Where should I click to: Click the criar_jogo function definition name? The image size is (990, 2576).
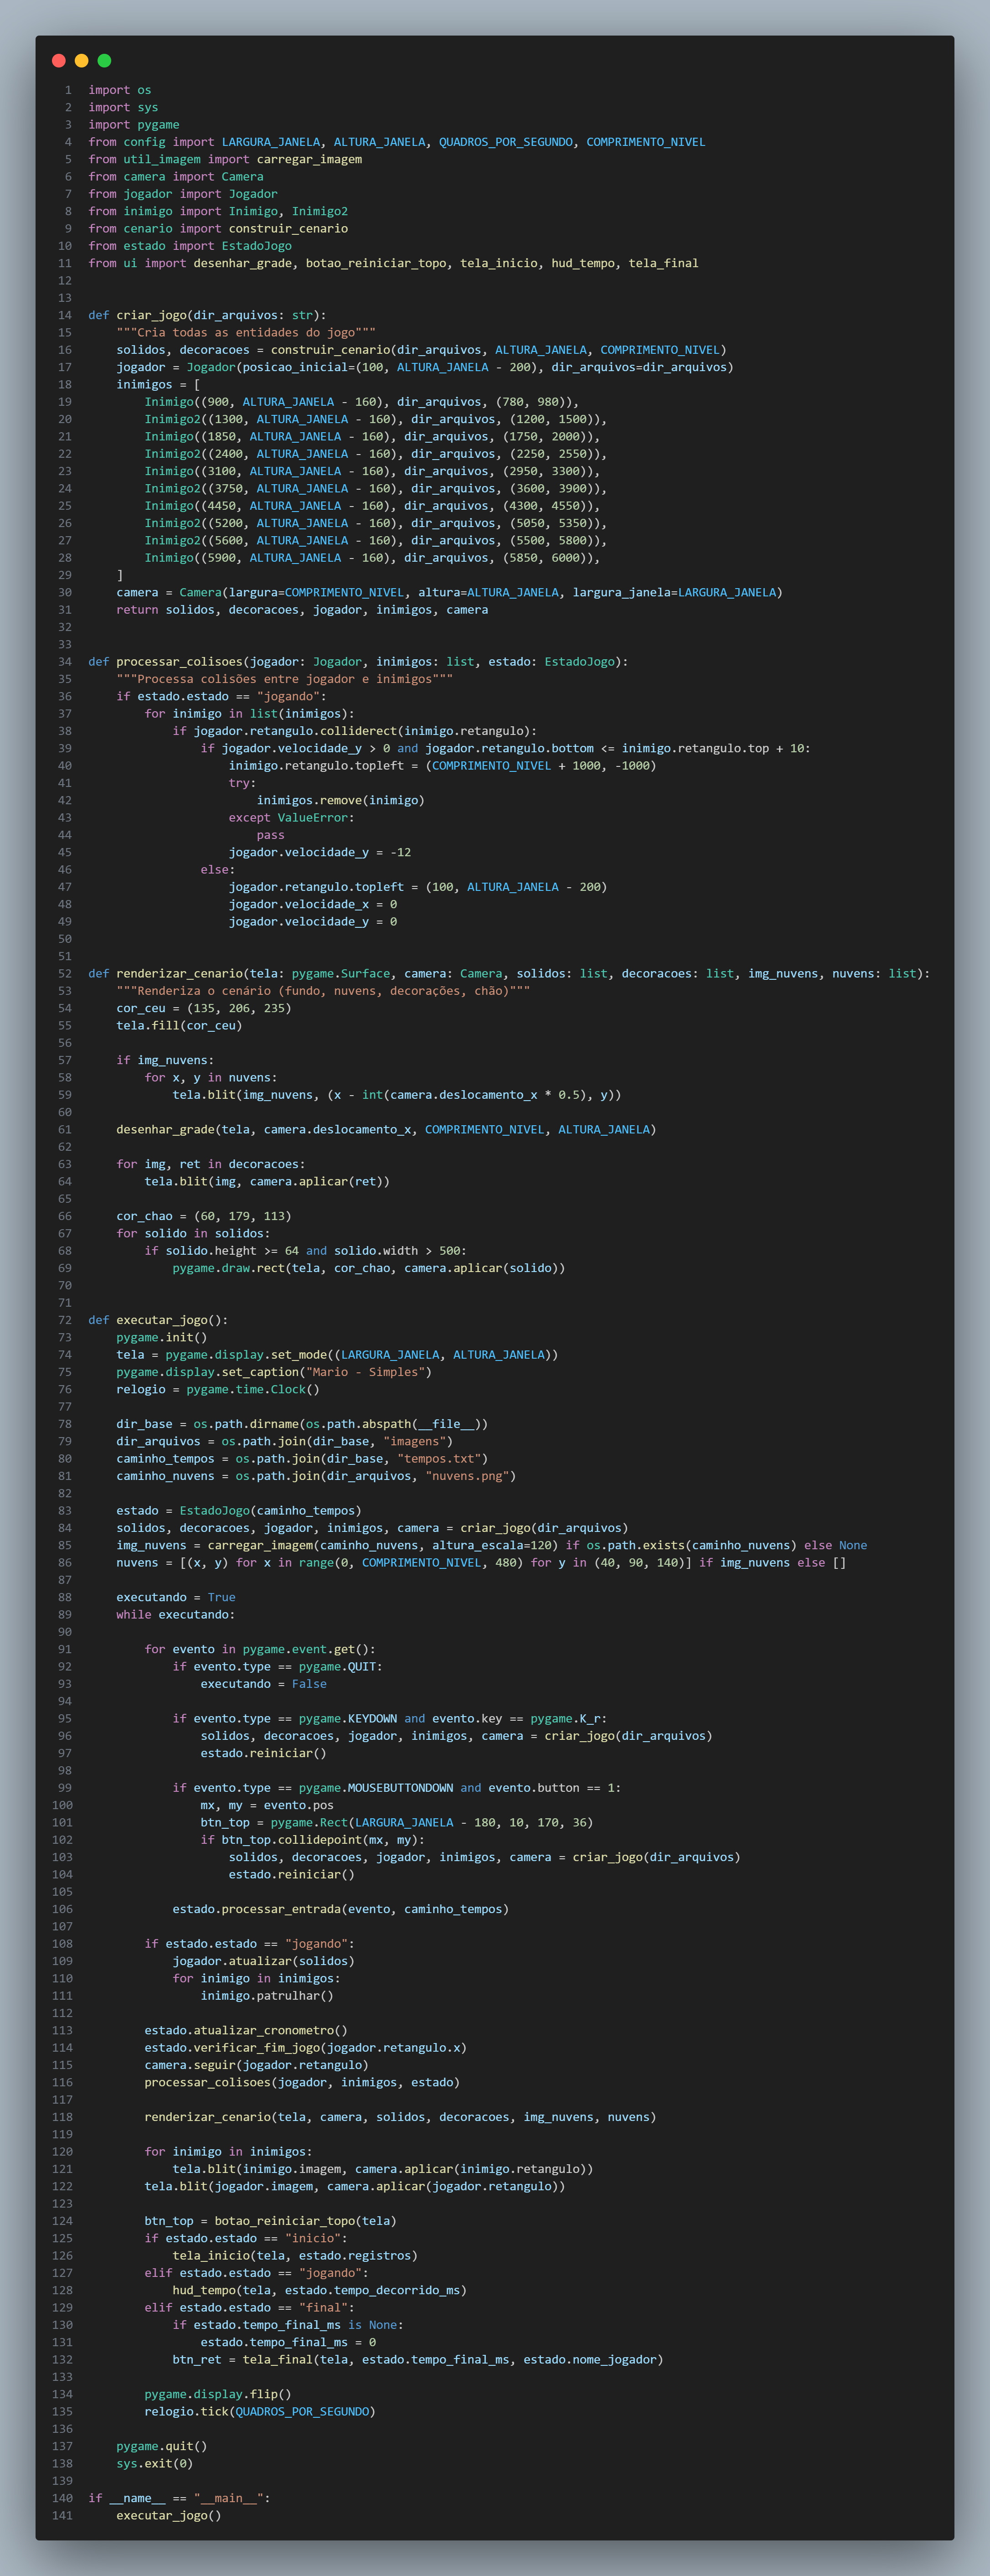tap(151, 315)
